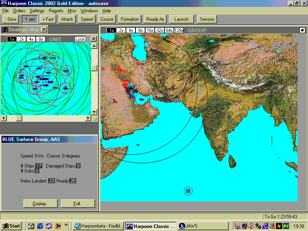Select the blue ship unit in the Persian Gulf
This screenshot has width=308, height=231.
tap(141, 99)
